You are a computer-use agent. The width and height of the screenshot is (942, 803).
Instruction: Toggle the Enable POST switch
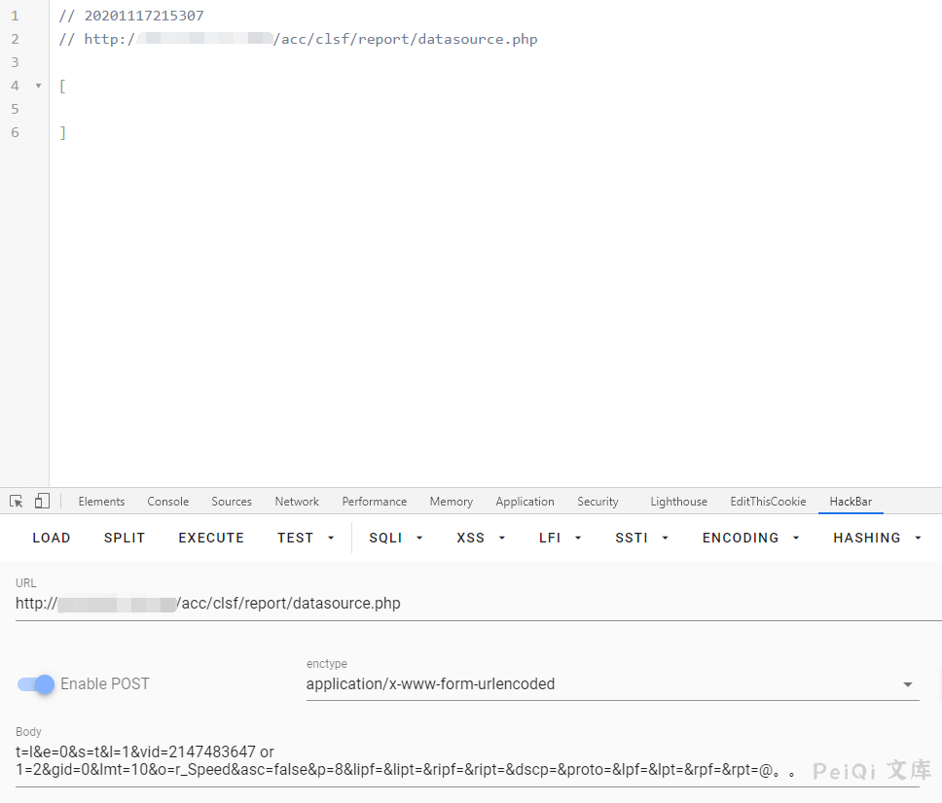(36, 684)
